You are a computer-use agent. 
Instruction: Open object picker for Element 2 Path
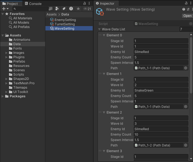[186, 145]
